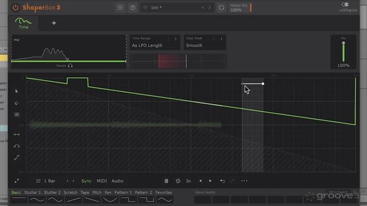Viewport: 367px width, 206px height.
Task: Enable Audio trigger mode
Action: (x=117, y=181)
